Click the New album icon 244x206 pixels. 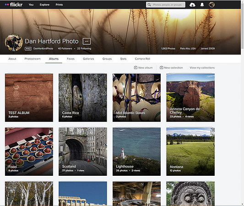click(136, 68)
